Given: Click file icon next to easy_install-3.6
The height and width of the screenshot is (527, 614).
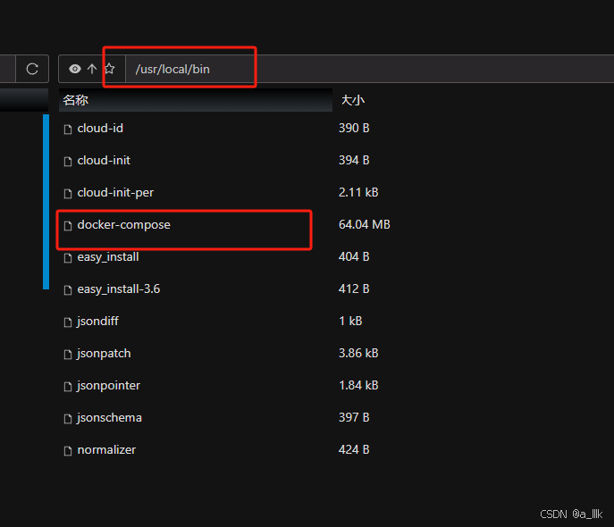Looking at the screenshot, I should [68, 290].
